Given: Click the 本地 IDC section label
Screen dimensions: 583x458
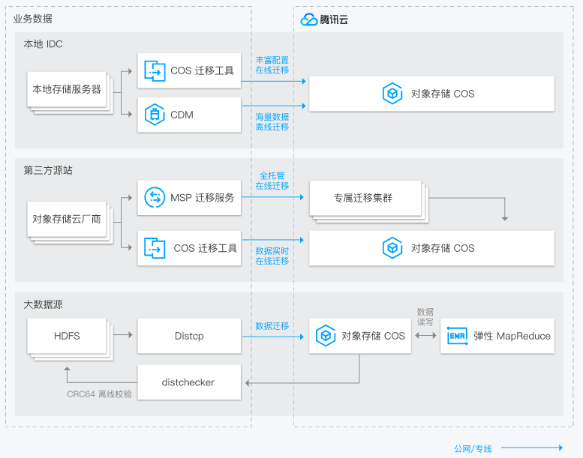Looking at the screenshot, I should [x=43, y=43].
